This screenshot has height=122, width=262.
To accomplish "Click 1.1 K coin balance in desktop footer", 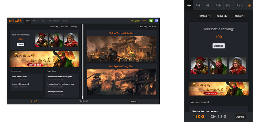I will point(34,101).
